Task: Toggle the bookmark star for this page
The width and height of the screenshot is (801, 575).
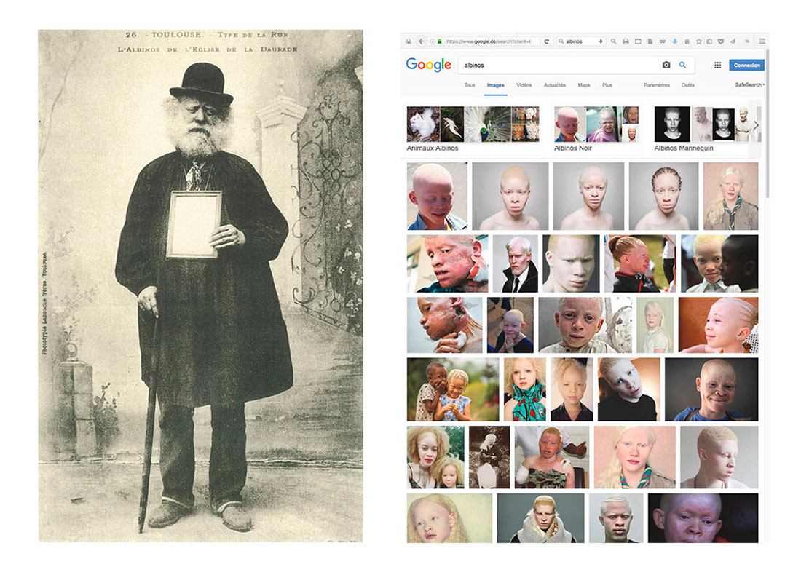Action: pyautogui.click(x=698, y=41)
